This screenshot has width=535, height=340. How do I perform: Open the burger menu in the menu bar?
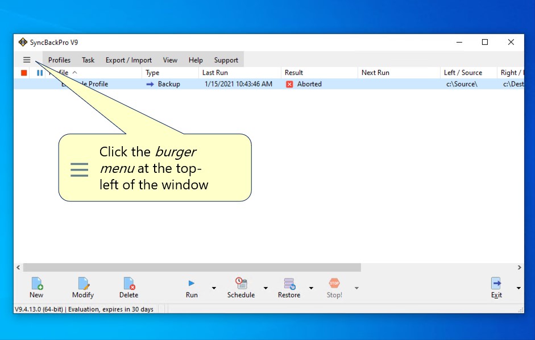pos(27,60)
